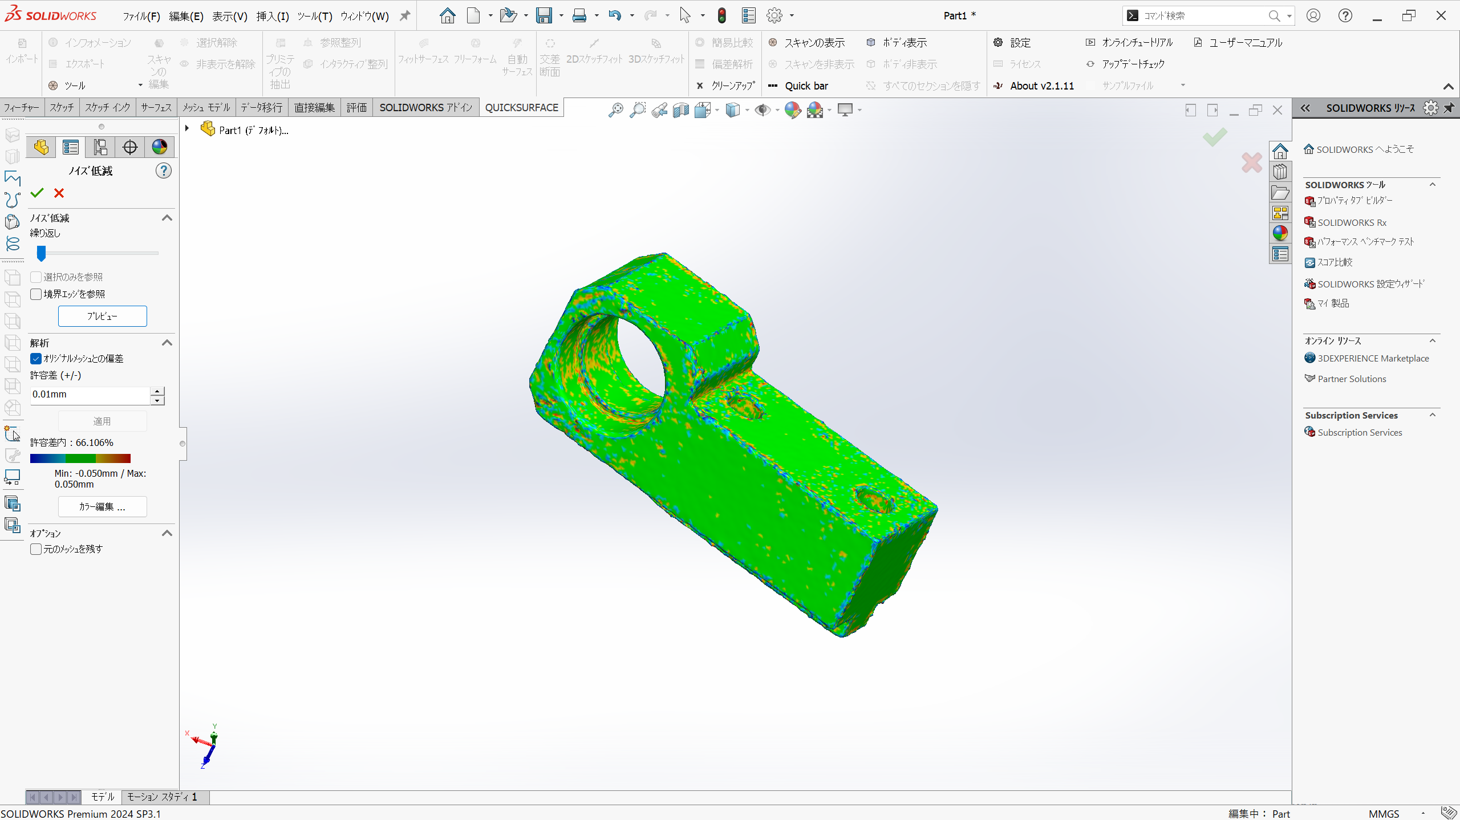Image resolution: width=1460 pixels, height=820 pixels.
Task: Enable the 元のメッシュを残す checkbox
Action: tap(36, 549)
